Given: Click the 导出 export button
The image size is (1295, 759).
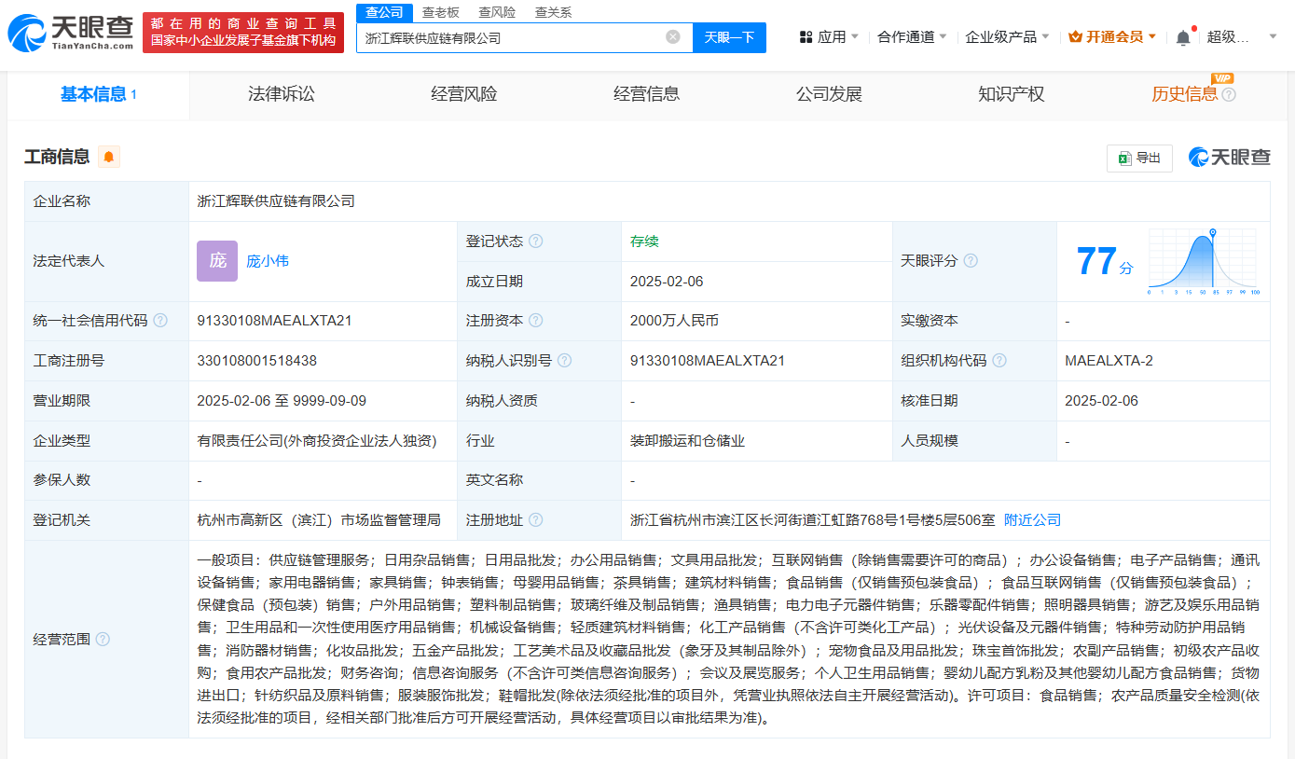Looking at the screenshot, I should (x=1139, y=158).
